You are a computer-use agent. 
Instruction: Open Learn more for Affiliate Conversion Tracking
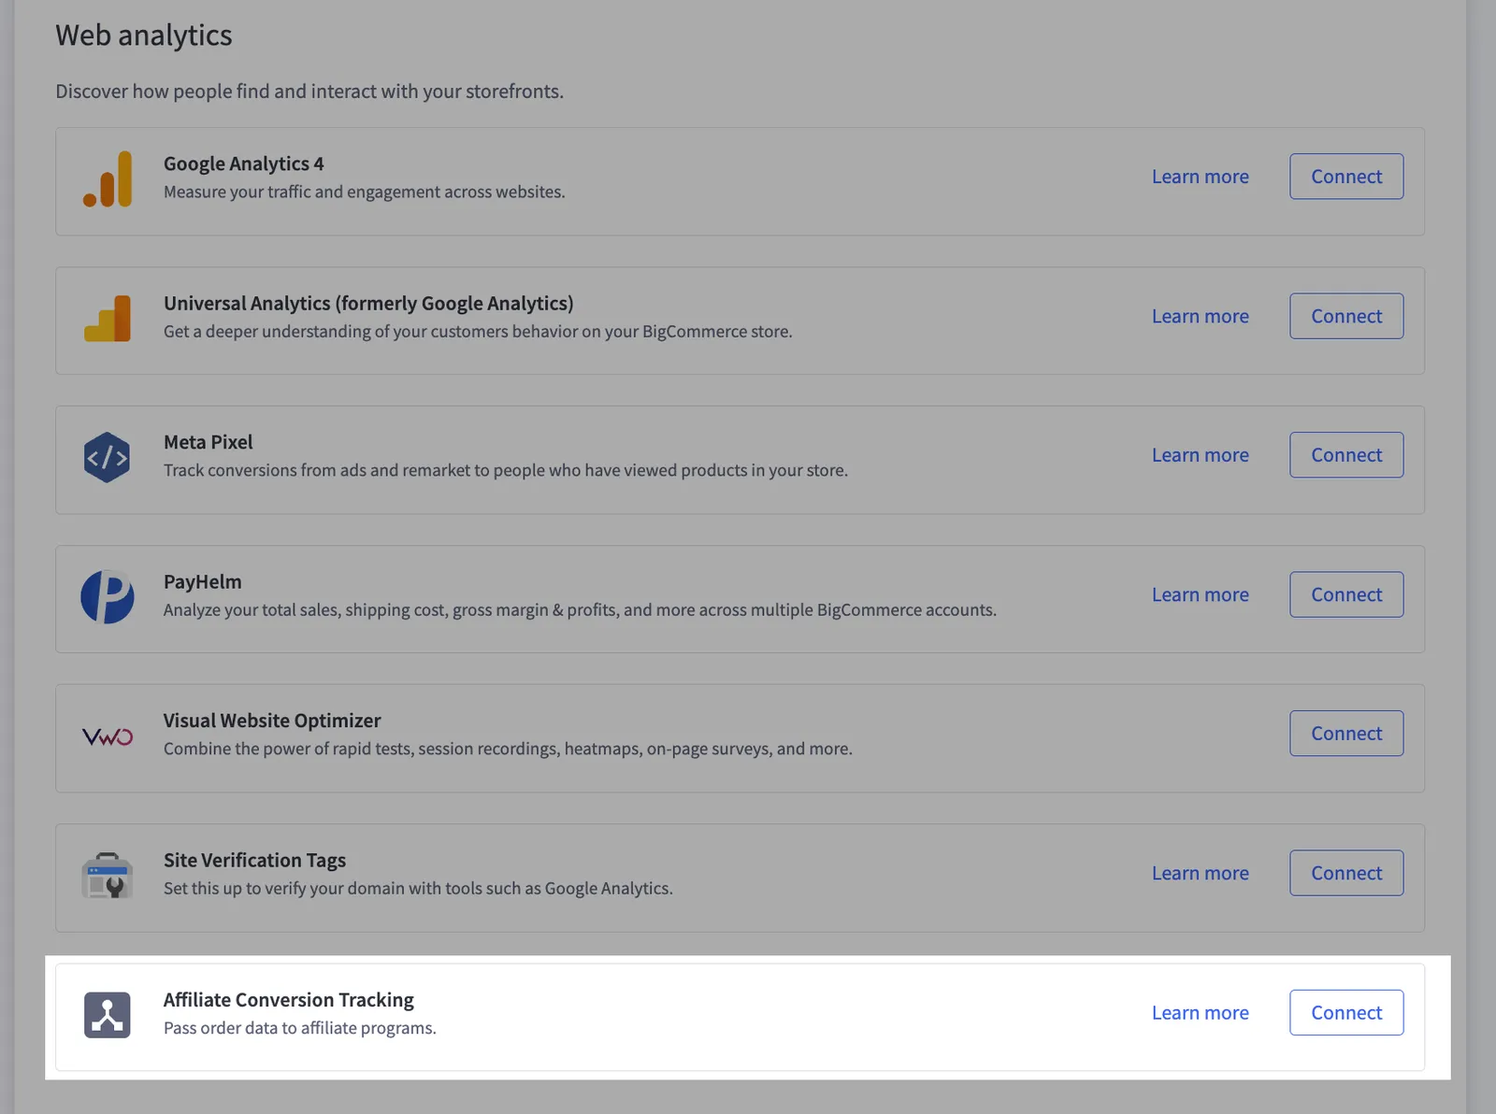point(1201,1013)
